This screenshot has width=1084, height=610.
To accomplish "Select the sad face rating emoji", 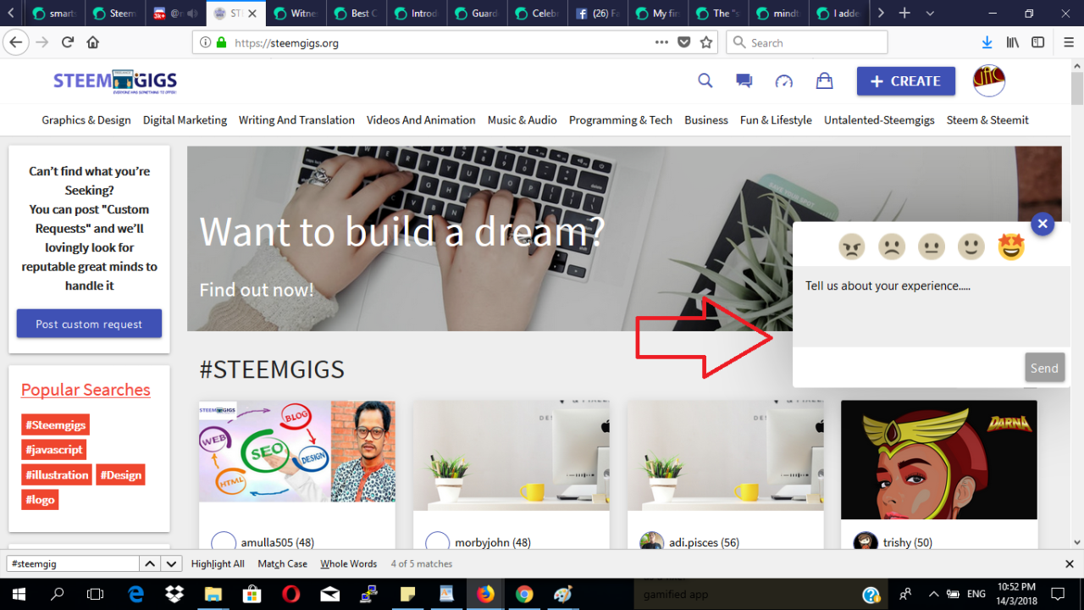I will click(891, 247).
